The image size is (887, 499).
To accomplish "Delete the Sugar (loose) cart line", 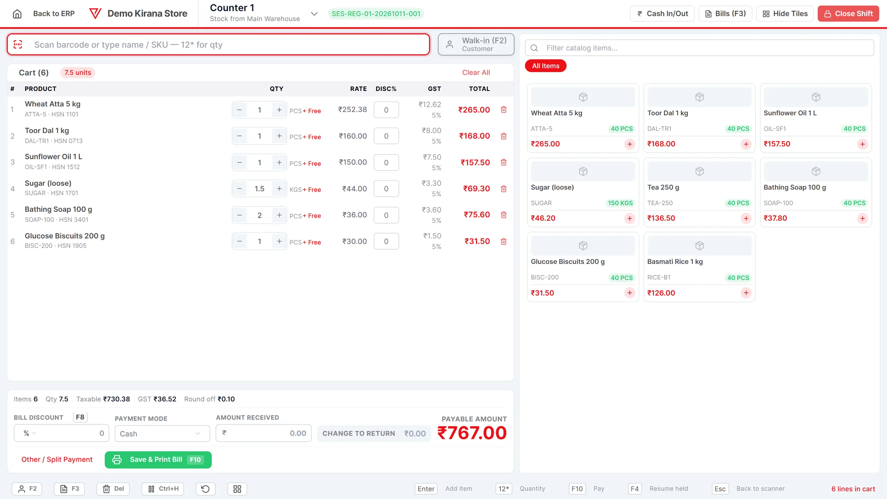I will pos(503,189).
